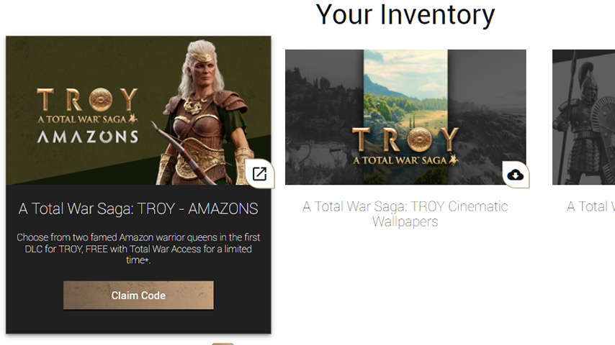Click the 'A Total War Saga: TROY - AMAZONS' title
Viewport: 615px width, 345px height.
tap(138, 208)
